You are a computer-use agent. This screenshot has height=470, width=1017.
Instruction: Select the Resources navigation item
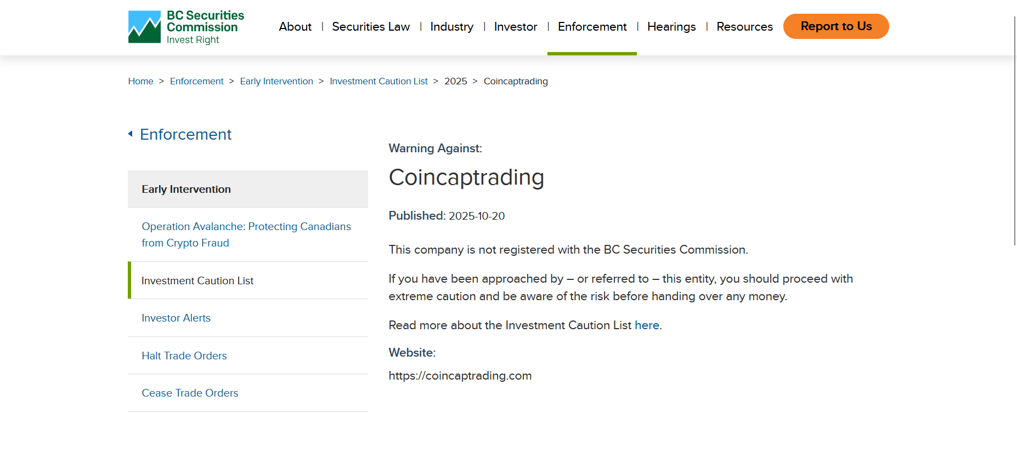(x=744, y=26)
